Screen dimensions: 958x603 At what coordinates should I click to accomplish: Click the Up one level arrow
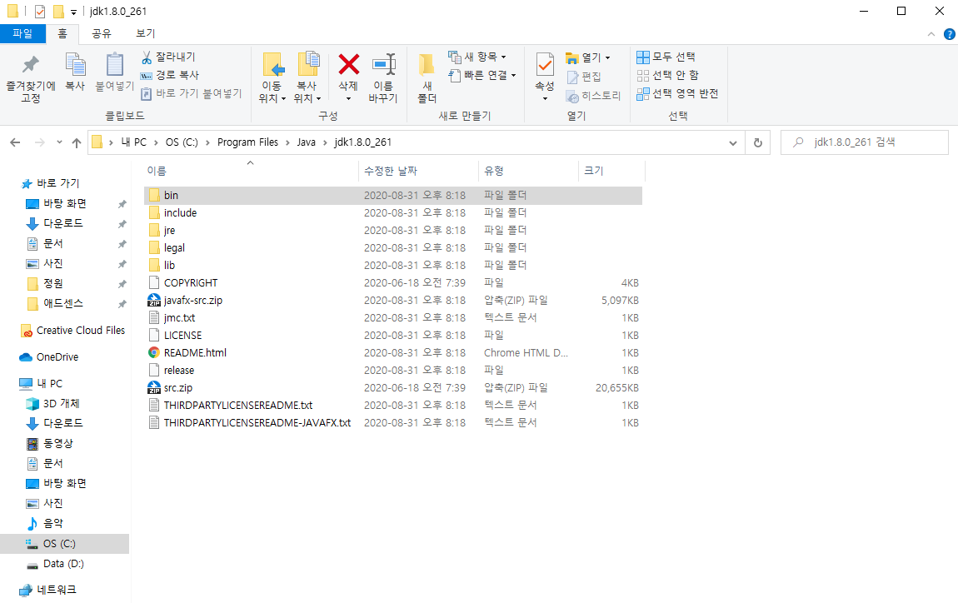point(77,142)
